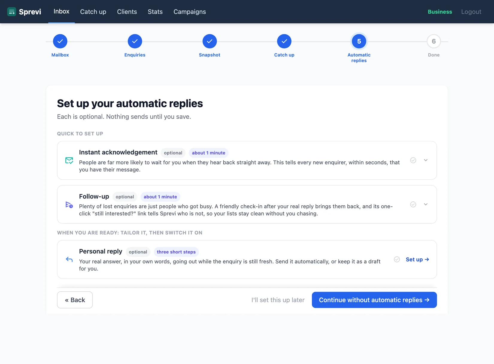The width and height of the screenshot is (494, 364).
Task: Click the Instant acknowledgement title
Action: coord(118,152)
